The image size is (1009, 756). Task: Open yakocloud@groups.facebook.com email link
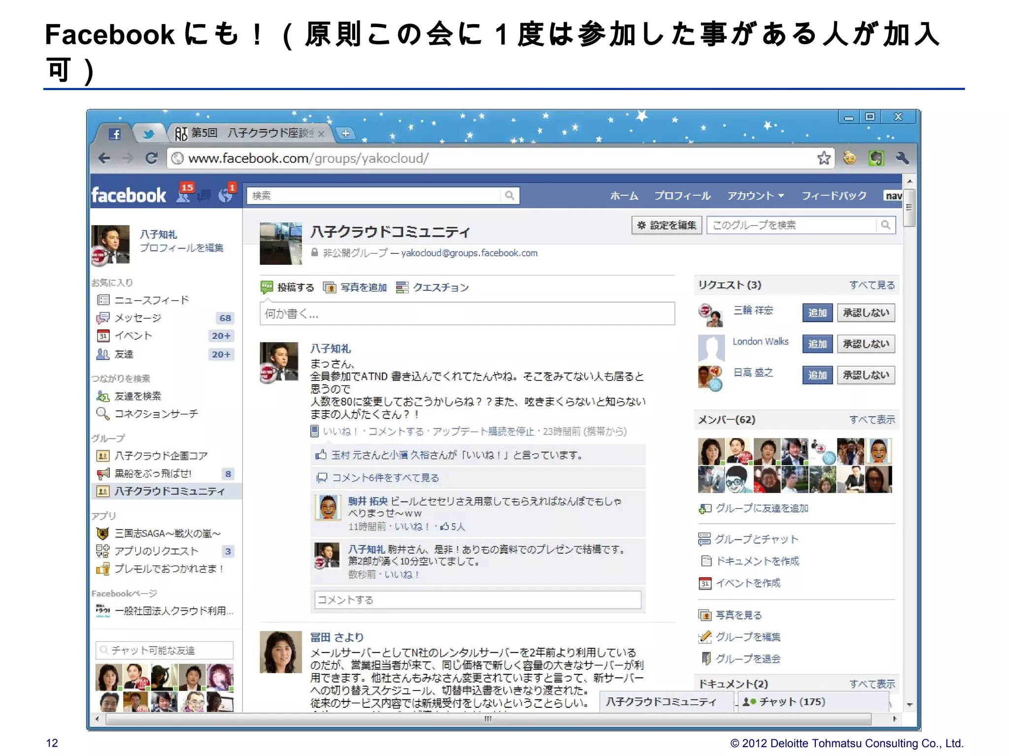469,253
